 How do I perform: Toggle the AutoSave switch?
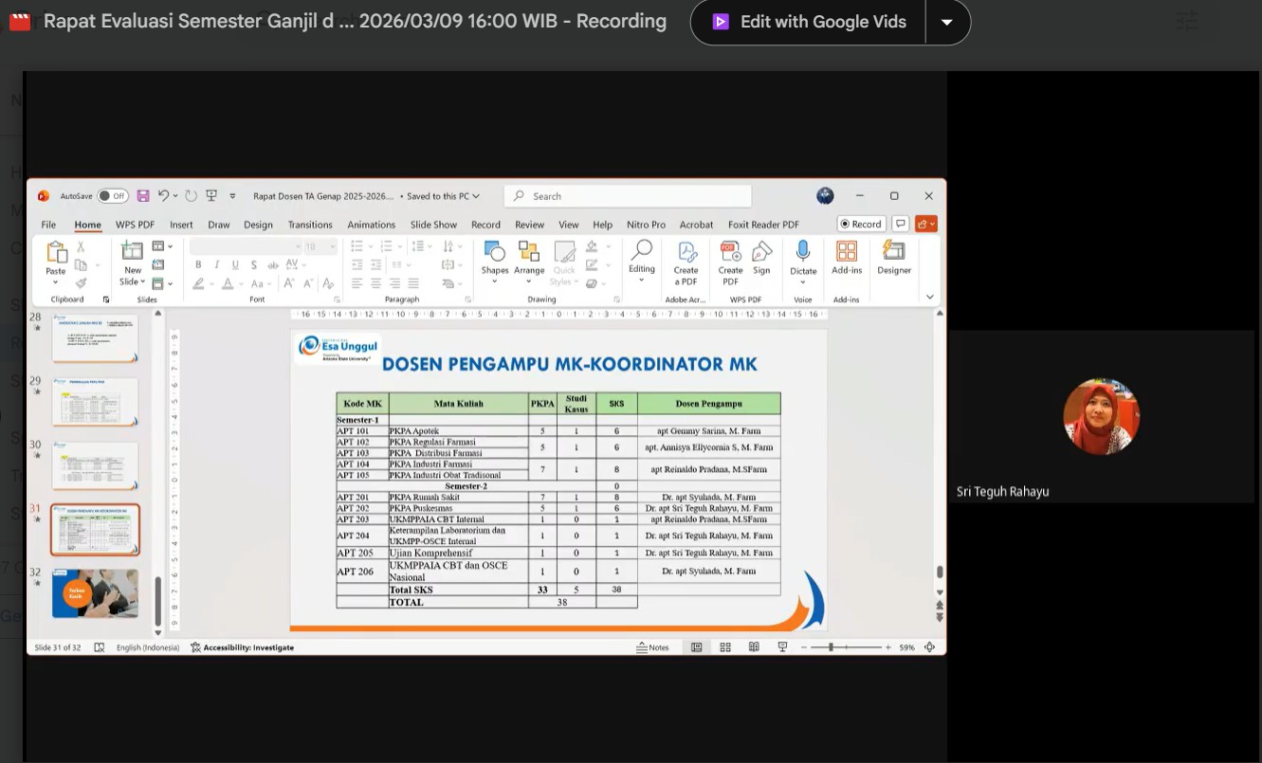(113, 196)
